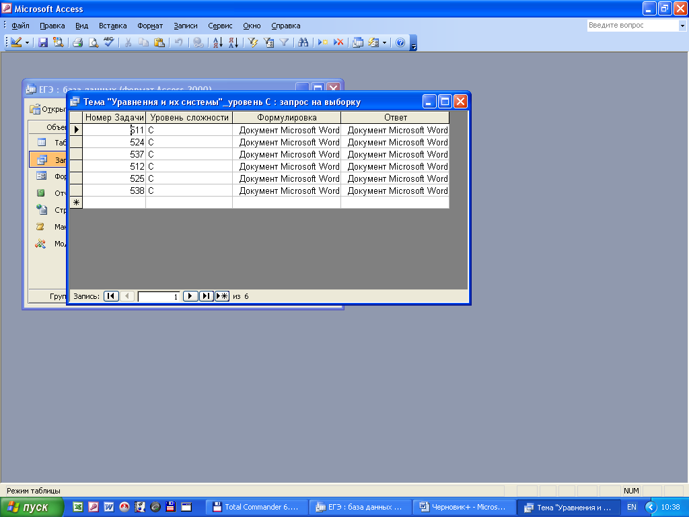
Task: Open the Вид menu
Action: tap(81, 26)
